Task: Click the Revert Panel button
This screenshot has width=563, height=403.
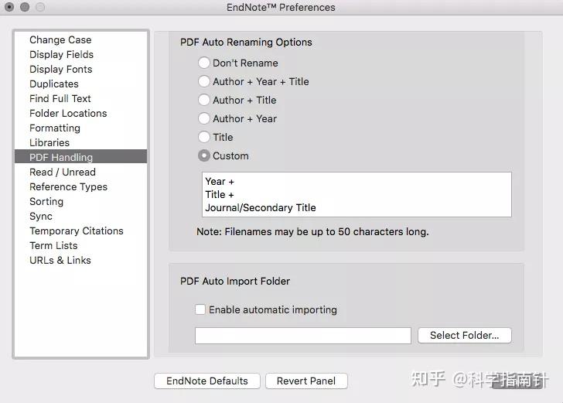Action: click(x=306, y=381)
